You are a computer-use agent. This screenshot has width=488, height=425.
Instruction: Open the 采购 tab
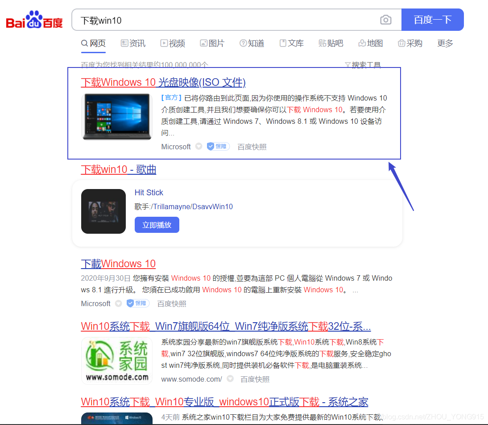[x=410, y=43]
